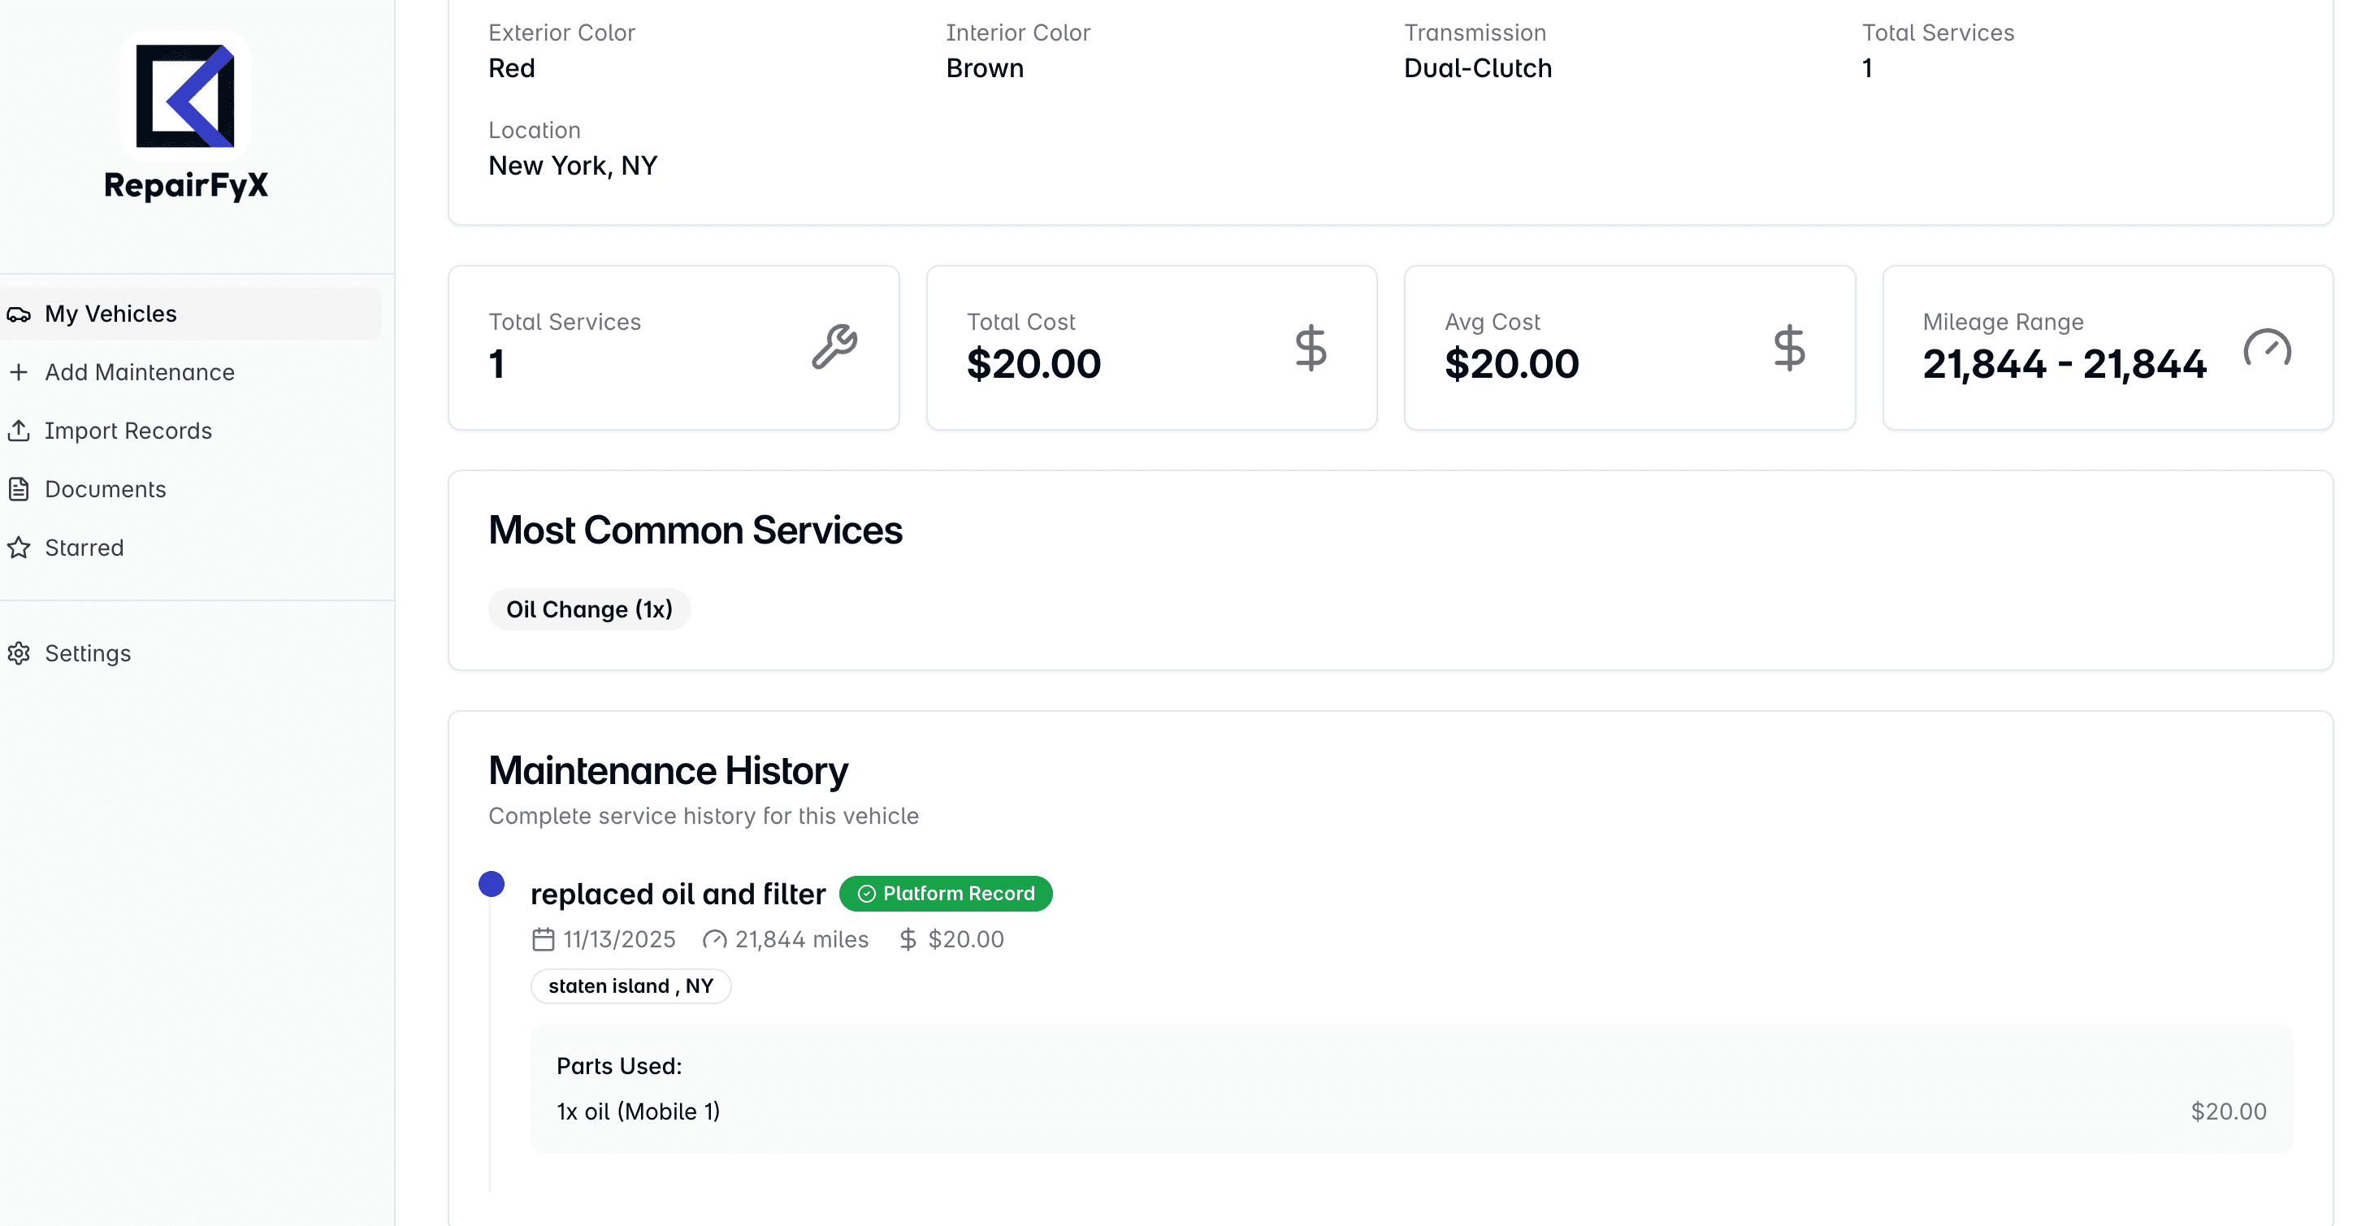Click the Location value New York, NY
Image resolution: width=2370 pixels, height=1226 pixels.
[573, 166]
